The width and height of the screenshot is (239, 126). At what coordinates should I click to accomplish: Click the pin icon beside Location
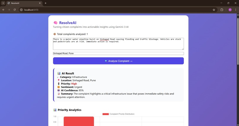pyautogui.click(x=59, y=80)
